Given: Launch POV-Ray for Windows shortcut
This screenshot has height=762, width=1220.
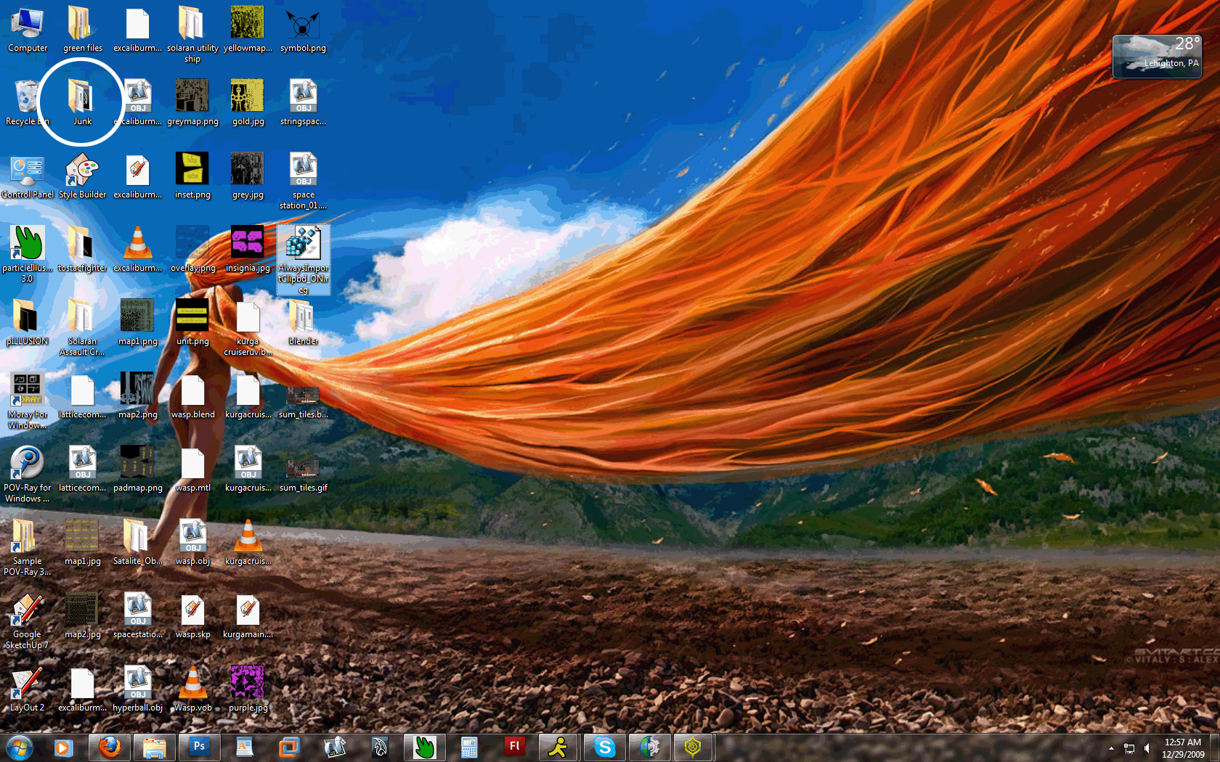Looking at the screenshot, I should 28,474.
